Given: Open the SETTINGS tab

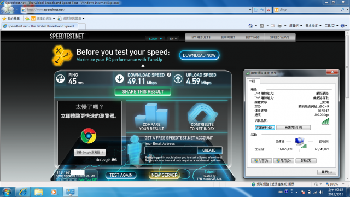Looking at the screenshot, I should pos(252,37).
